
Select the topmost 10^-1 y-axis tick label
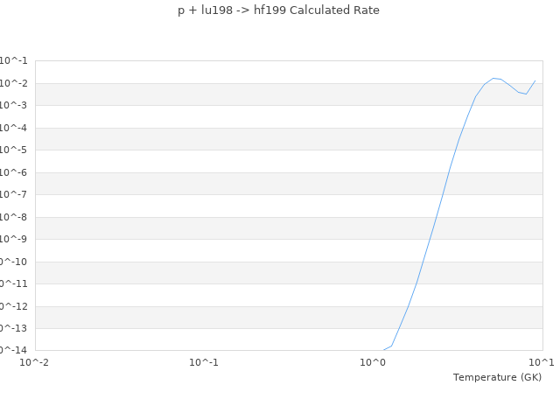14,61
